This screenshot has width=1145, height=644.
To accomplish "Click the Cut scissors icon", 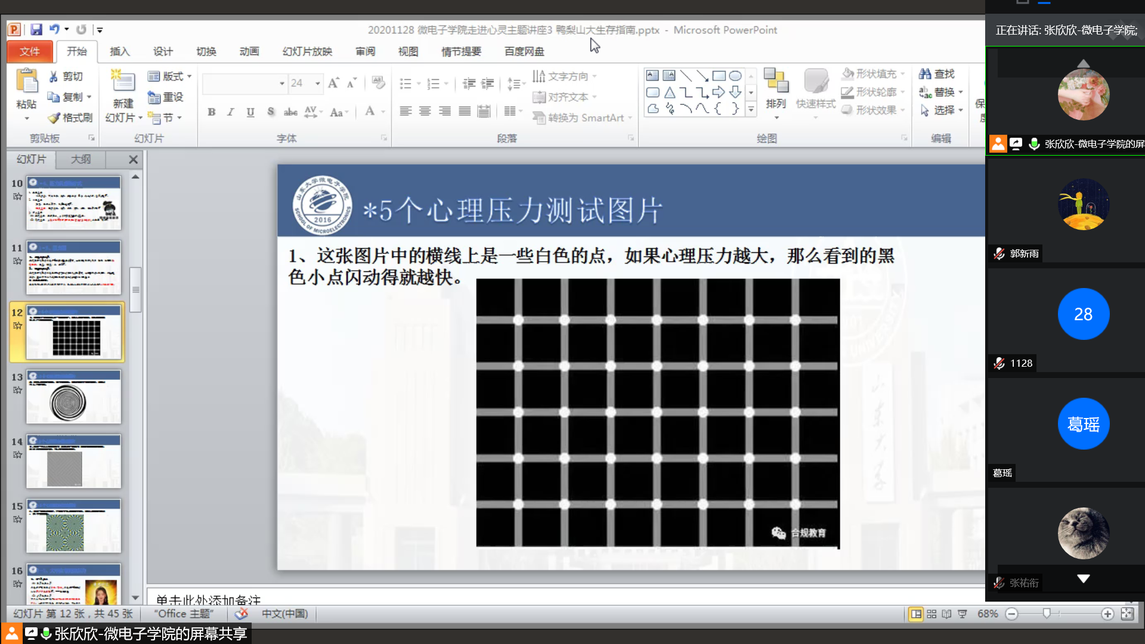I will tap(54, 76).
